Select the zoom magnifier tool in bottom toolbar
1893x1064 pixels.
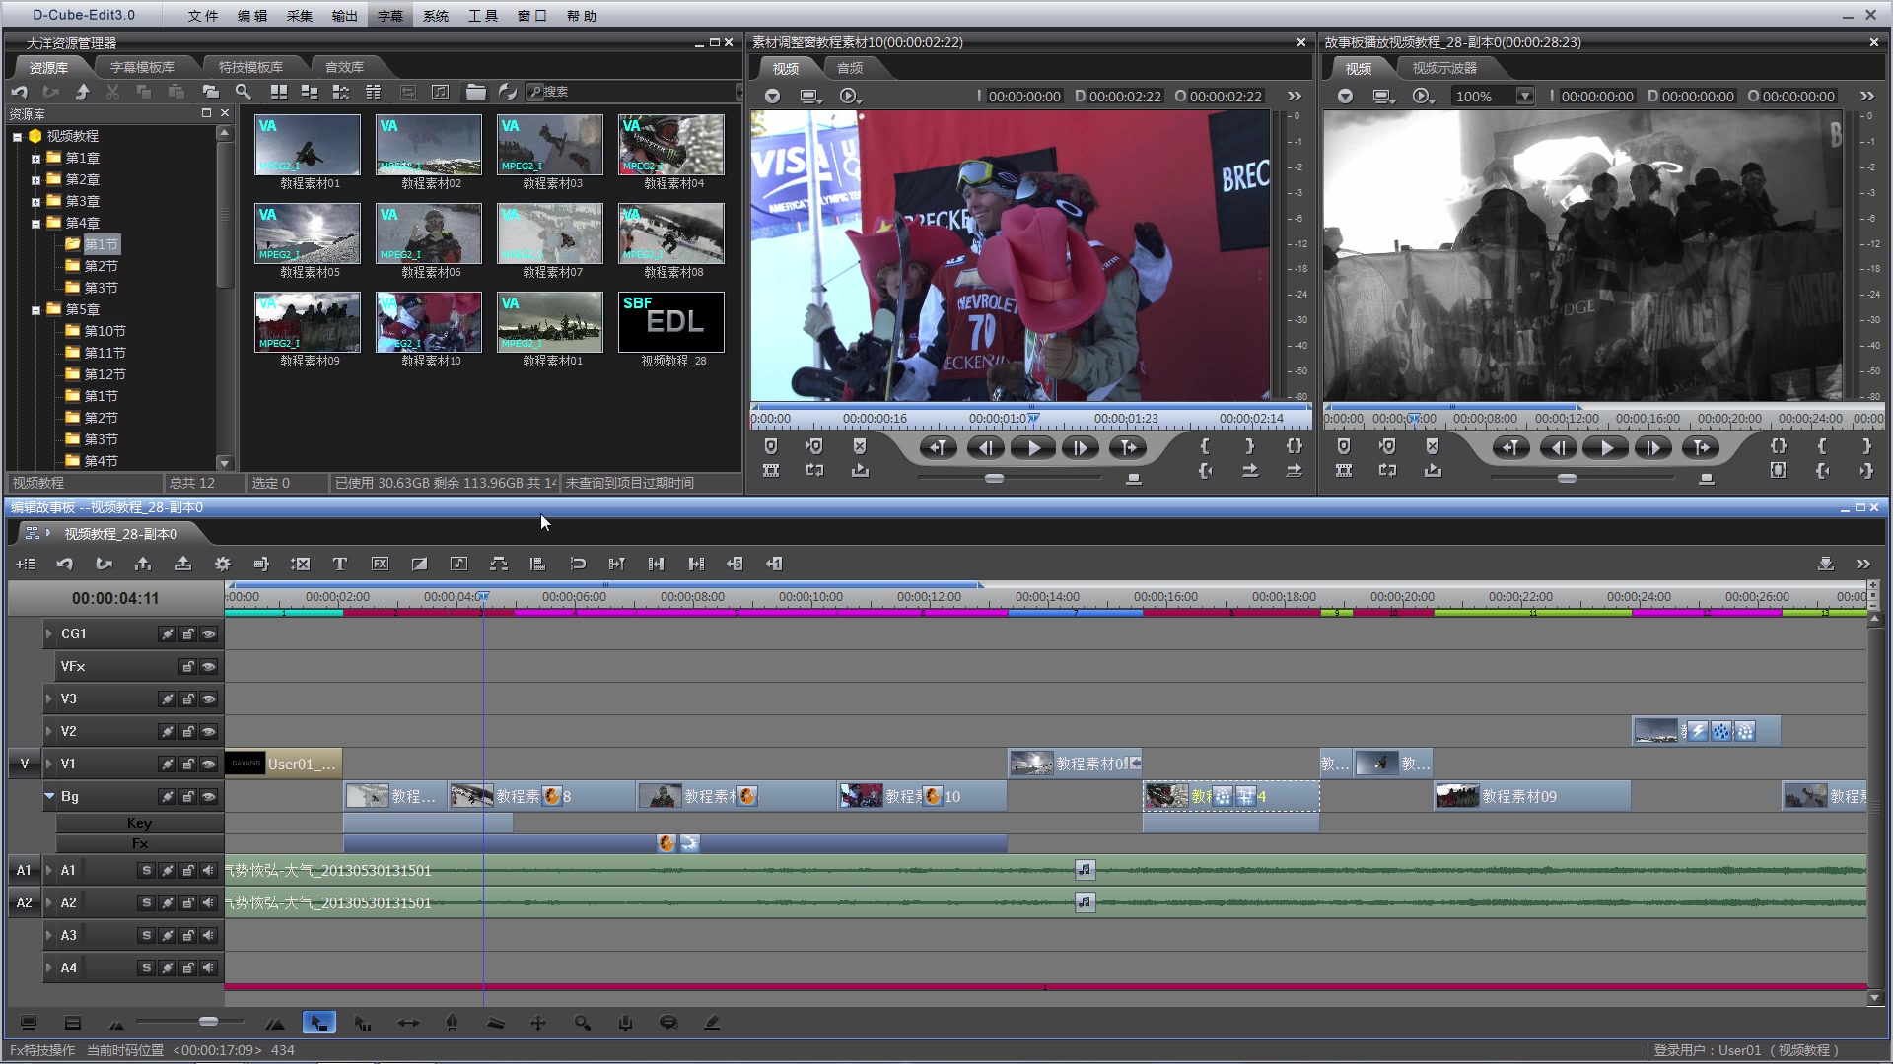pyautogui.click(x=583, y=1023)
